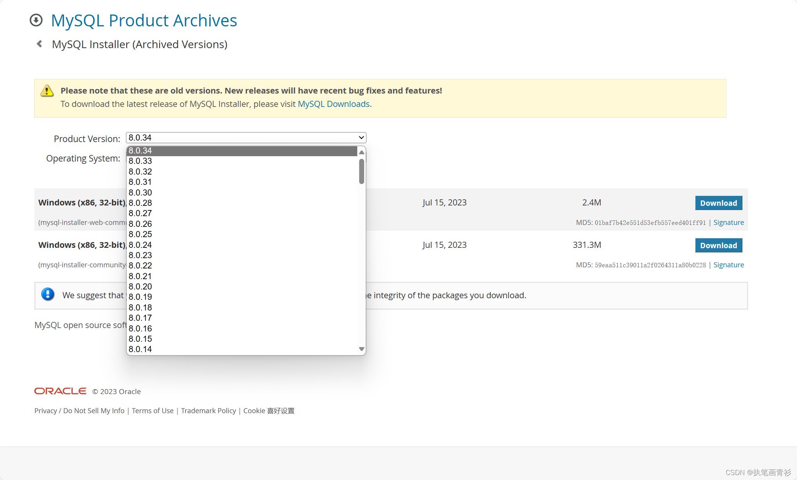Click the Oracle logo in footer

pyautogui.click(x=60, y=391)
